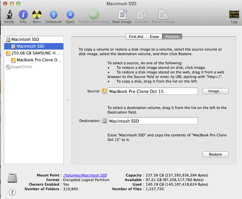
Task: Select the MacBook Pro Clone volume
Action: click(x=34, y=60)
